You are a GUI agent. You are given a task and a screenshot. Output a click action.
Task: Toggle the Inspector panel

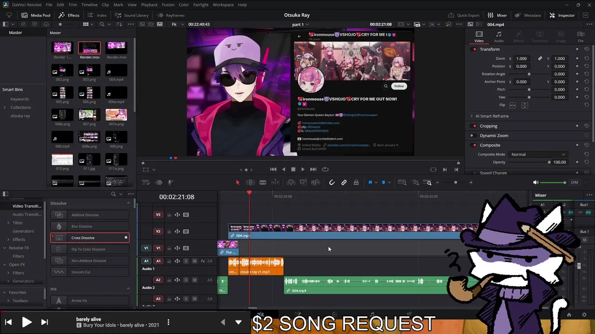click(562, 15)
